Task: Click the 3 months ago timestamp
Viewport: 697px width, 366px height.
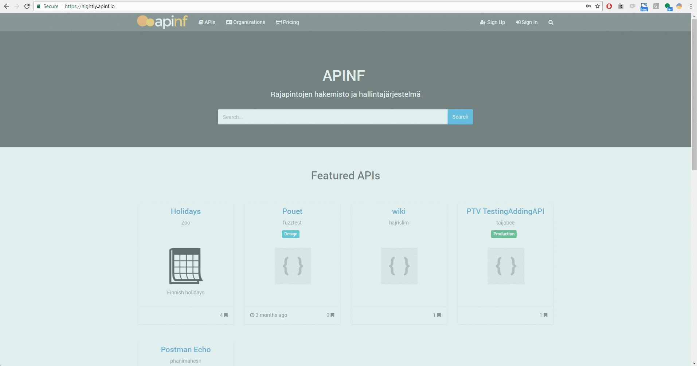Action: coord(271,315)
